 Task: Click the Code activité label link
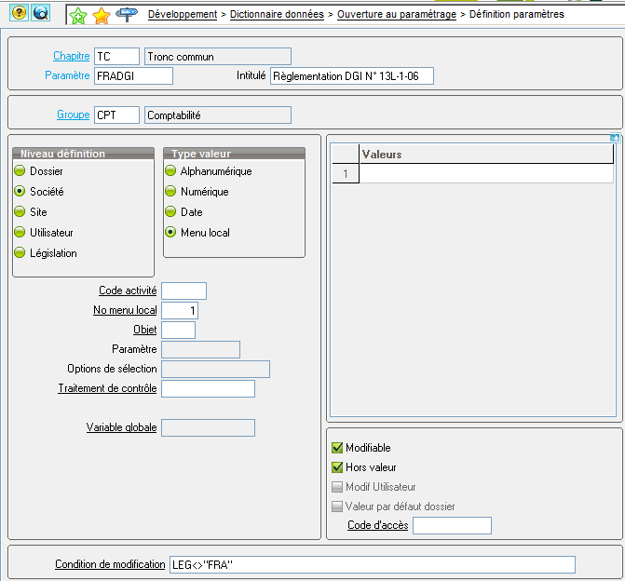pyautogui.click(x=128, y=290)
